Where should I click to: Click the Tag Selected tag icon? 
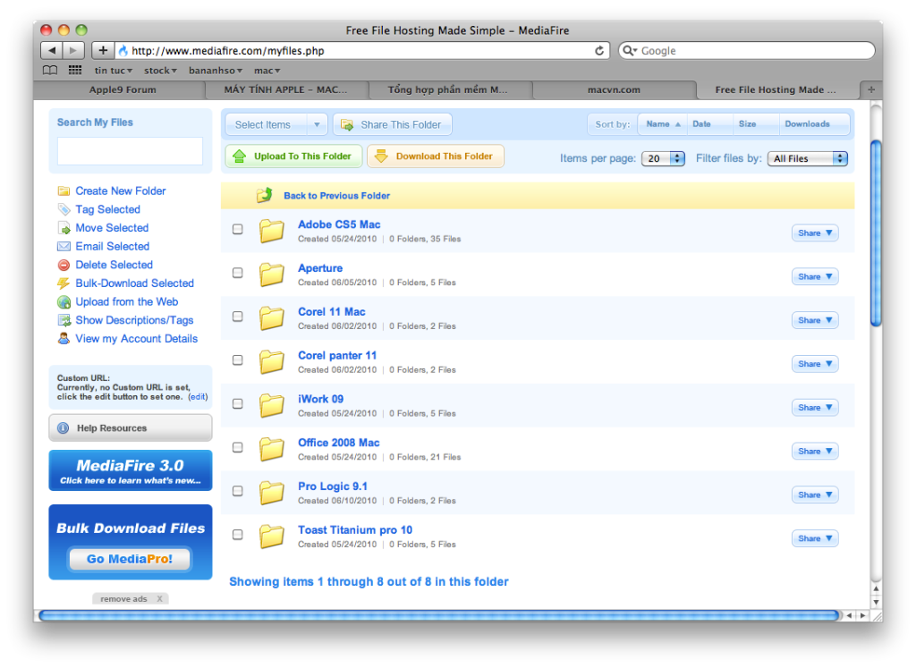pyautogui.click(x=64, y=209)
